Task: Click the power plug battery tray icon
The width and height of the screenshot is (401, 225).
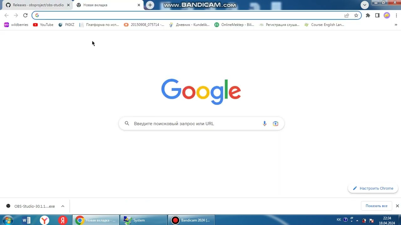Action: tap(364, 220)
